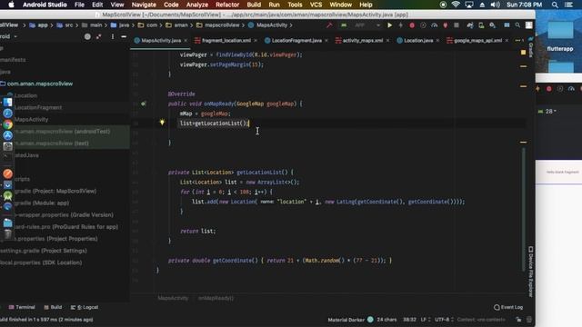Open Finder from the Dock
The height and width of the screenshot is (327, 582).
pyautogui.click(x=8, y=102)
